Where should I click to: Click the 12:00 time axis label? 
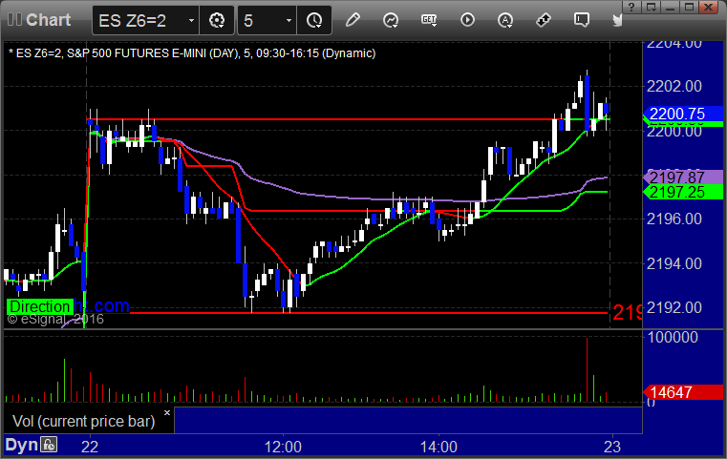pos(283,447)
